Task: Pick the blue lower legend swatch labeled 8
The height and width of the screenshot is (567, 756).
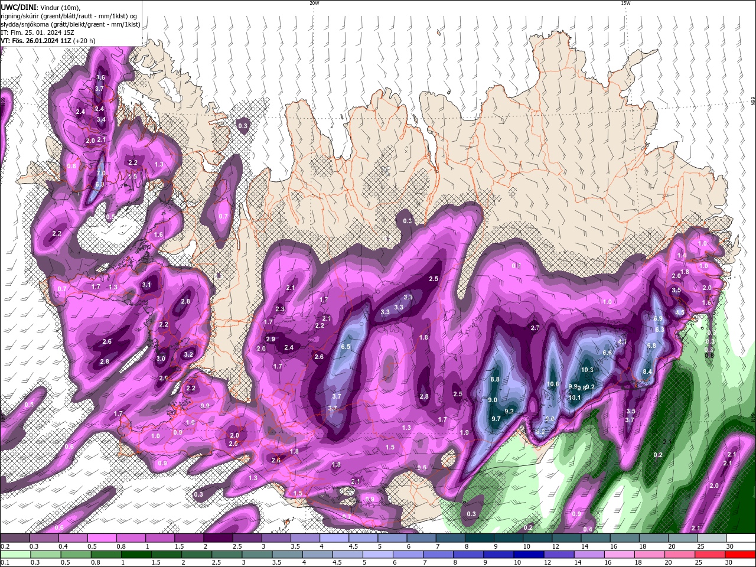Action: (x=468, y=555)
